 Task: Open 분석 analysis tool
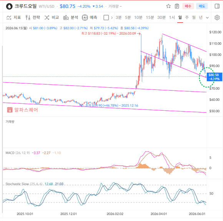click(x=71, y=18)
